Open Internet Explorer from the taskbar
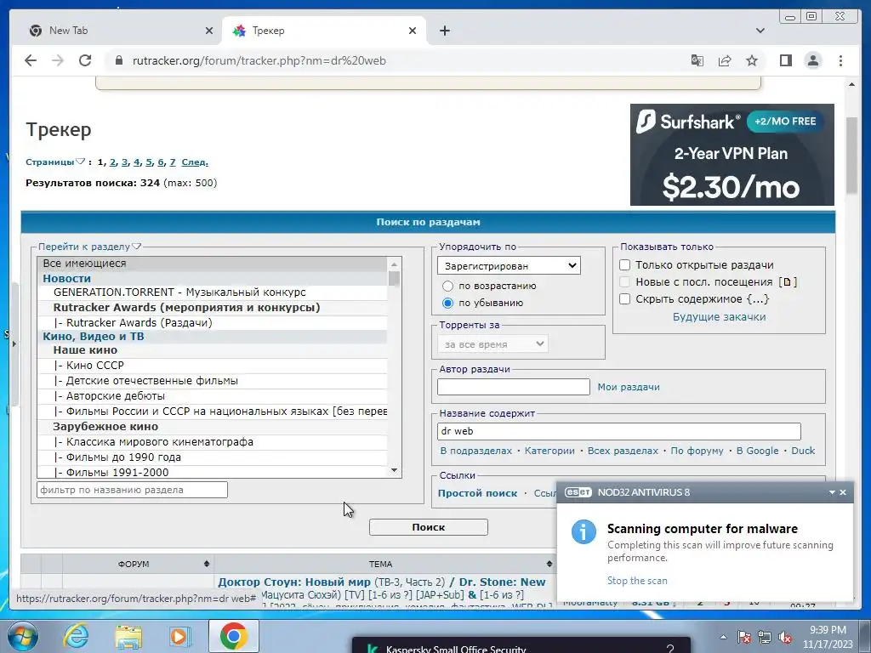This screenshot has height=653, width=871. [76, 636]
